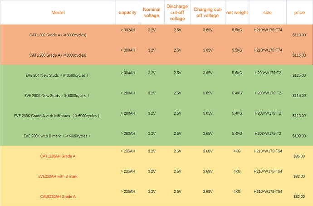The width and height of the screenshot is (313, 206).
Task: Select the size column header
Action: [268, 12]
